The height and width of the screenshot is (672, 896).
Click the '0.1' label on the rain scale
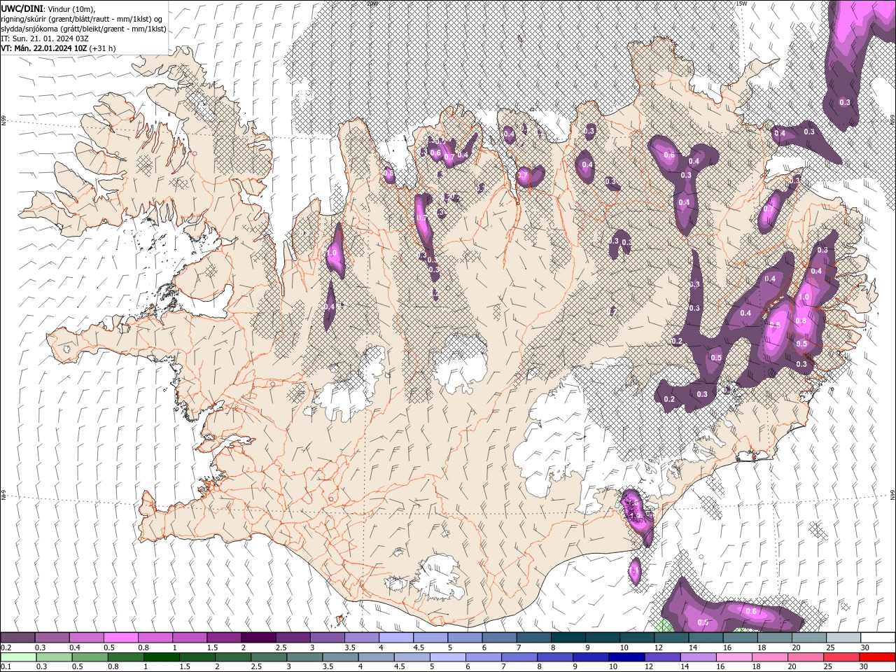pos(6,666)
